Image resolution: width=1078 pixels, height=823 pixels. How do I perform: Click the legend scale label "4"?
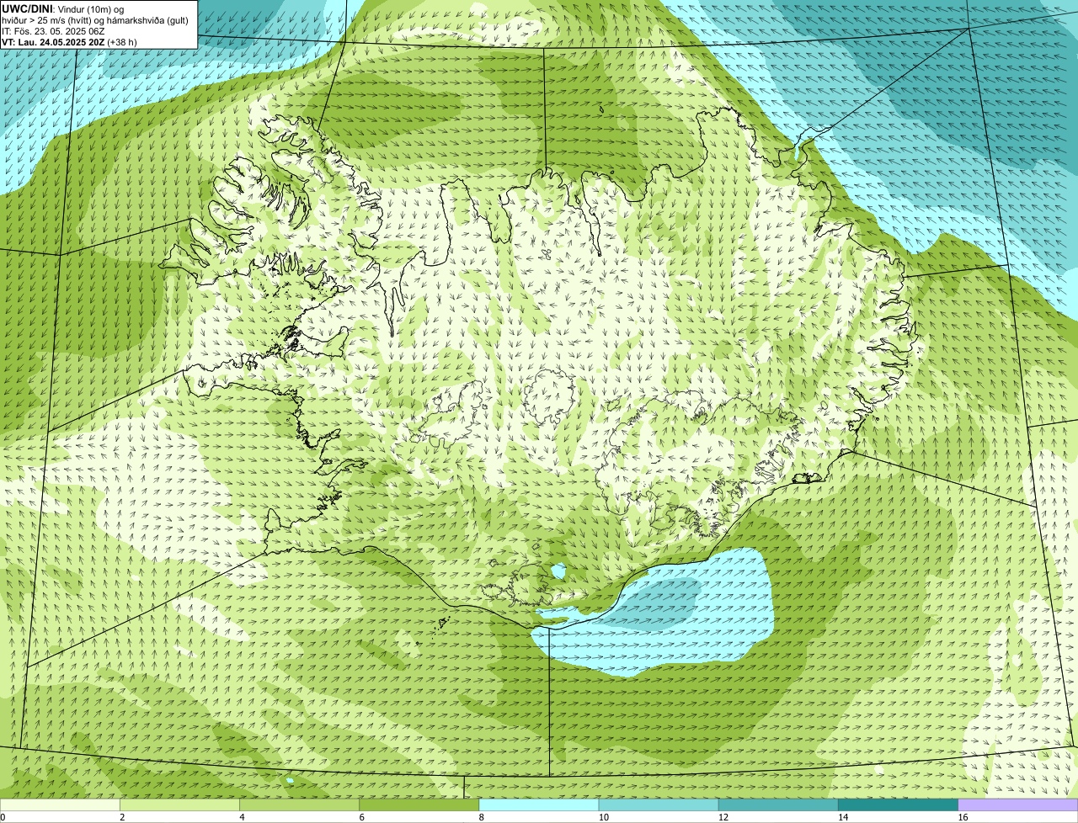[242, 817]
